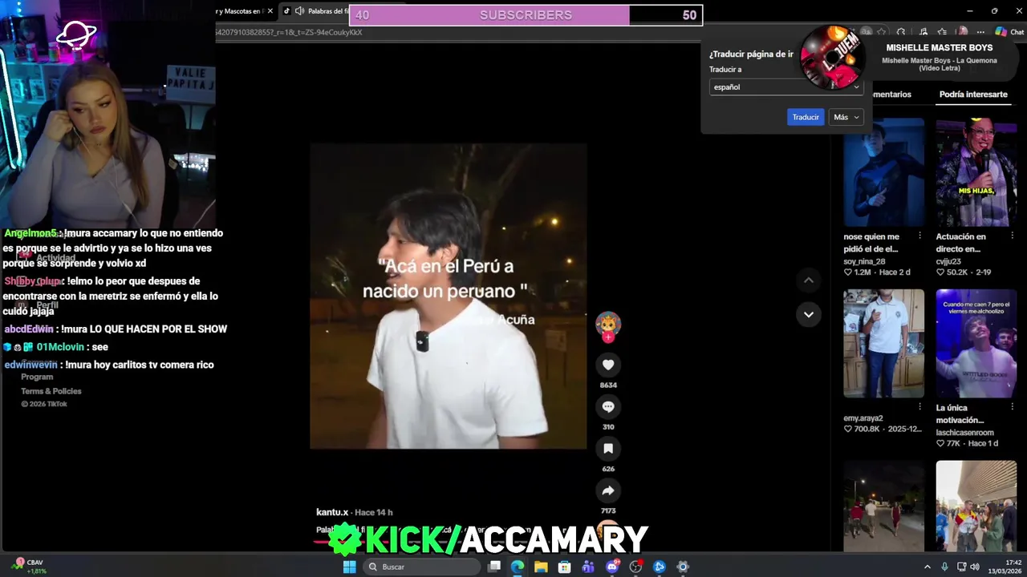Click the browser address bar URL

(289, 32)
